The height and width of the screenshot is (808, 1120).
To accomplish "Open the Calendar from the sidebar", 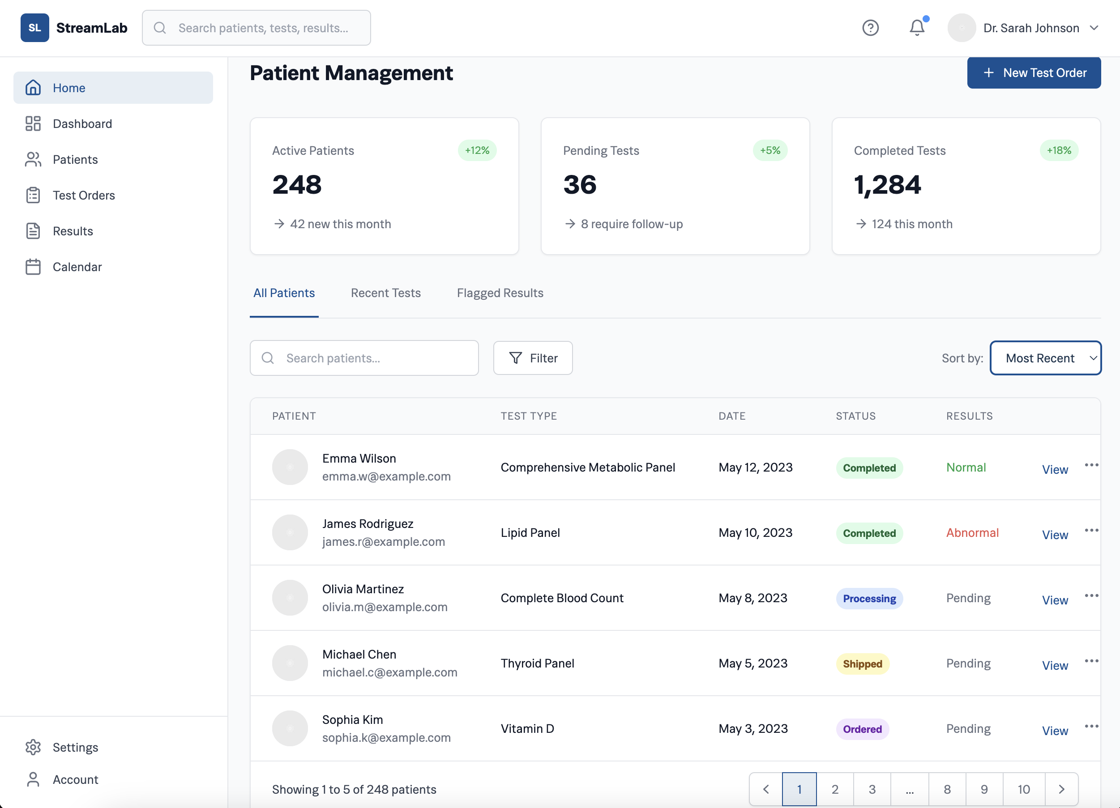I will pyautogui.click(x=78, y=267).
